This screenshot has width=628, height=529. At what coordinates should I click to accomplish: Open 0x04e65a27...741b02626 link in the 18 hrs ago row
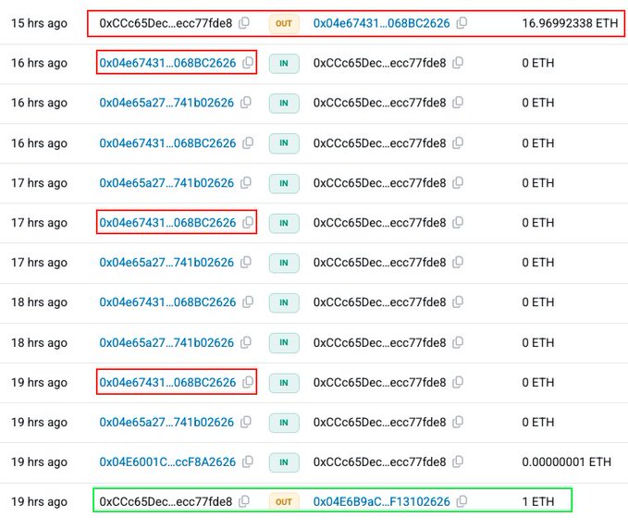[x=166, y=343]
